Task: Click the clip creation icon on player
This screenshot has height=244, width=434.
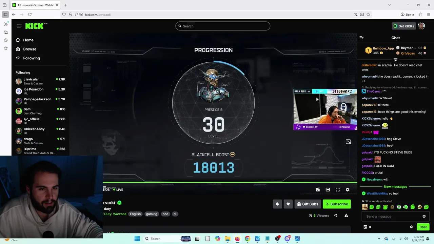Action: pos(318,190)
